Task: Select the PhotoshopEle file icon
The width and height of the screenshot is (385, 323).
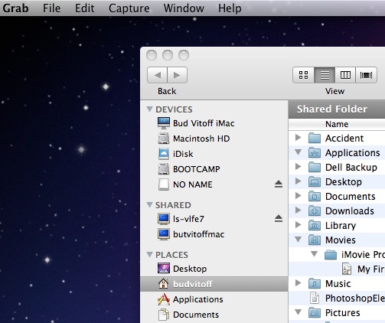Action: 315,298
